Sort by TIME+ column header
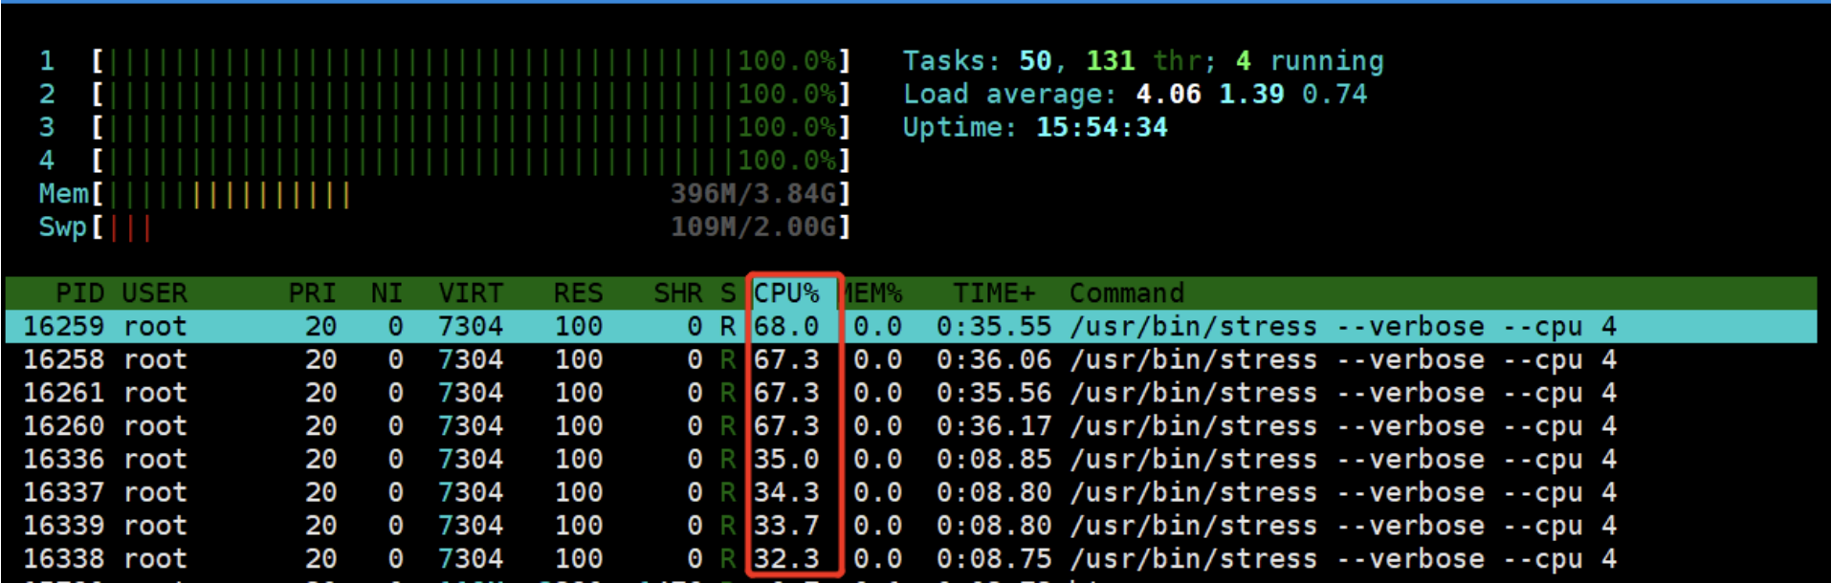 click(x=993, y=292)
